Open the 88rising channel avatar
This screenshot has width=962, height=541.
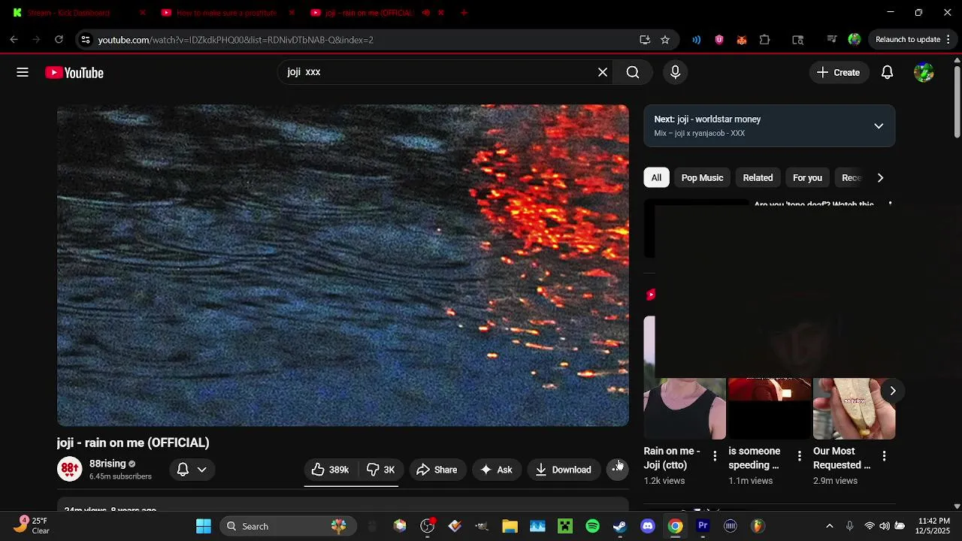click(x=70, y=470)
